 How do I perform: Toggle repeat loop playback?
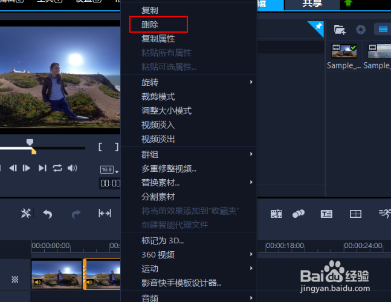coord(57,168)
